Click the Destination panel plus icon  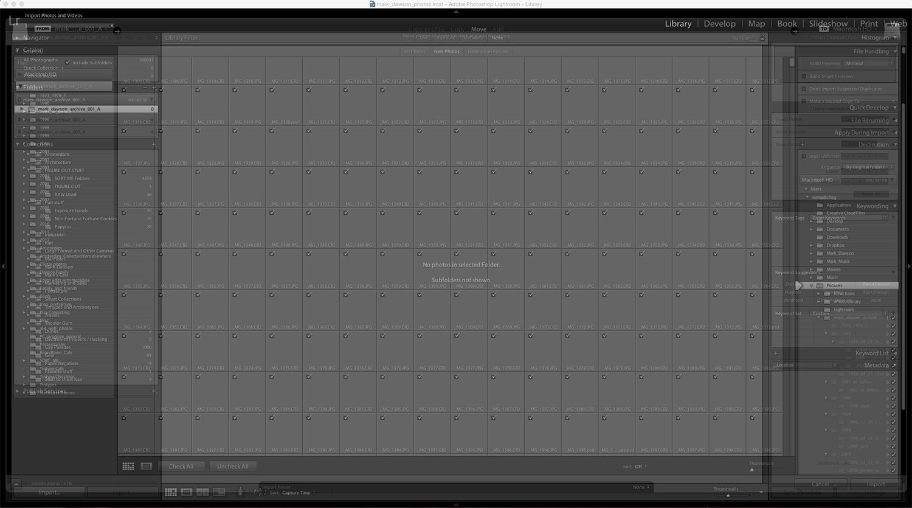pos(803,145)
